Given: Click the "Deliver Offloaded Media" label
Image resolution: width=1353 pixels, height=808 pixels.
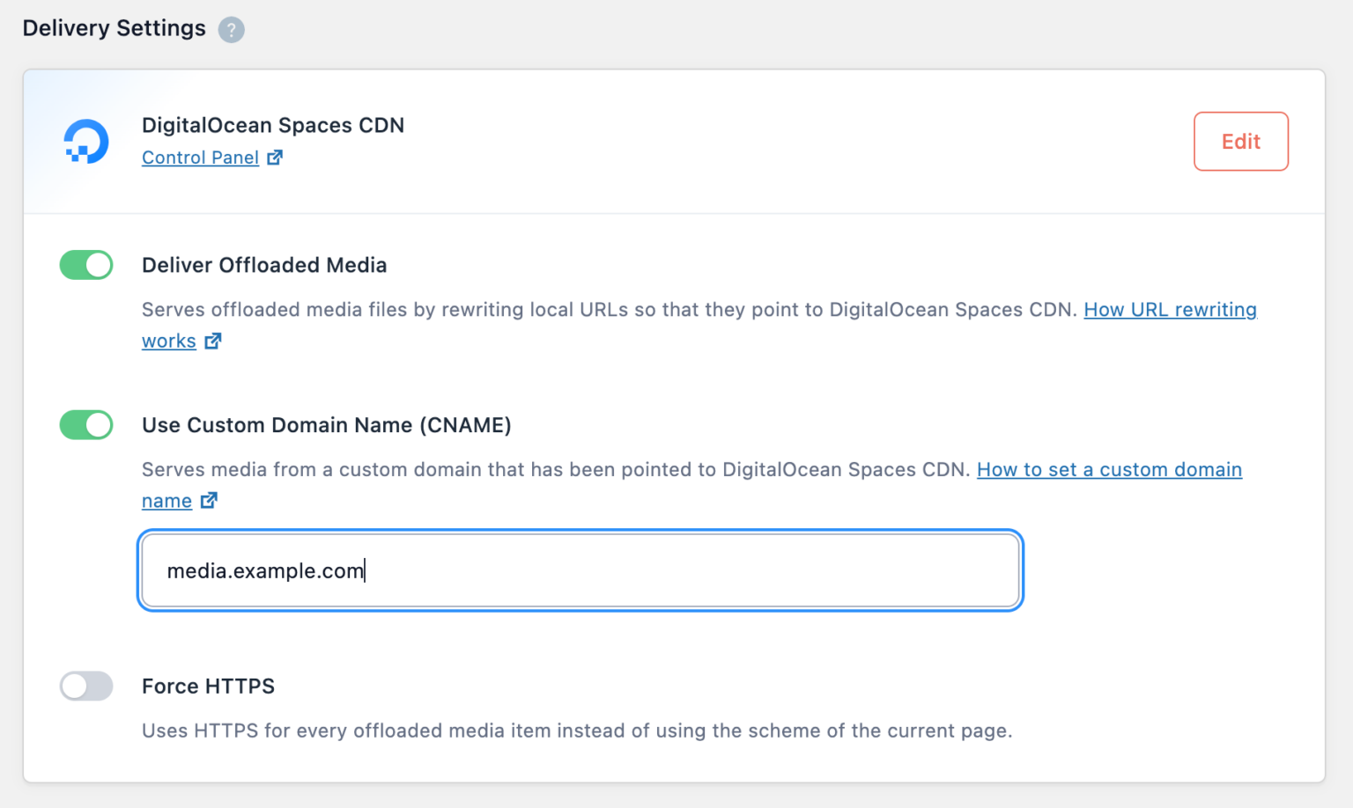Looking at the screenshot, I should pyautogui.click(x=264, y=265).
